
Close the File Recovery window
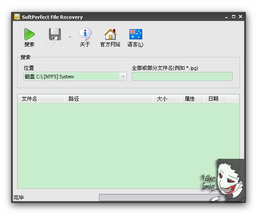[240, 17]
